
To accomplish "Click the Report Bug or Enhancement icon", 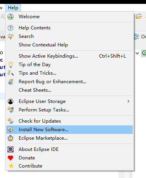I will 10,82.
